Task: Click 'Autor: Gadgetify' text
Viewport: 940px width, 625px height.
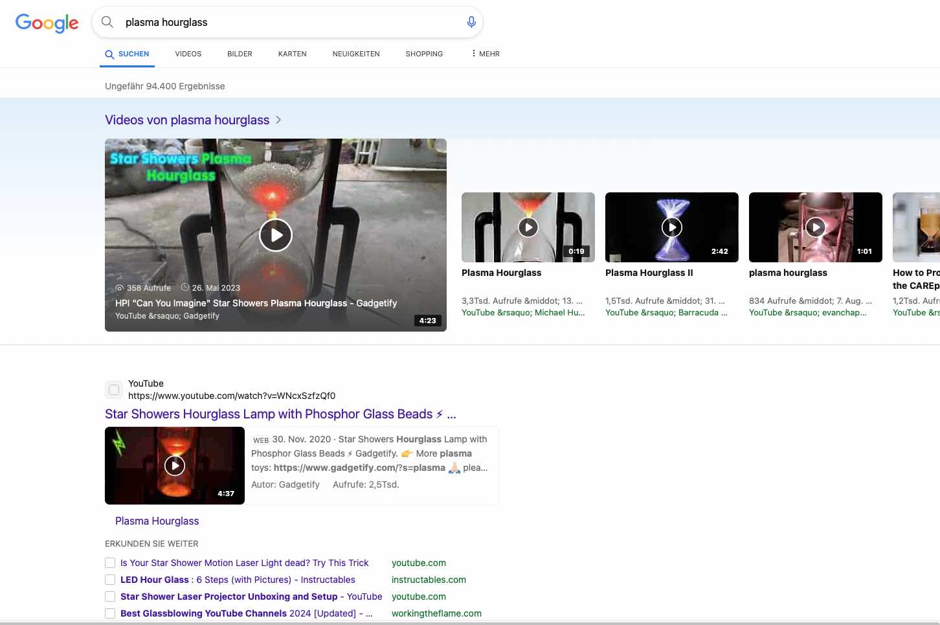Action: tap(285, 484)
